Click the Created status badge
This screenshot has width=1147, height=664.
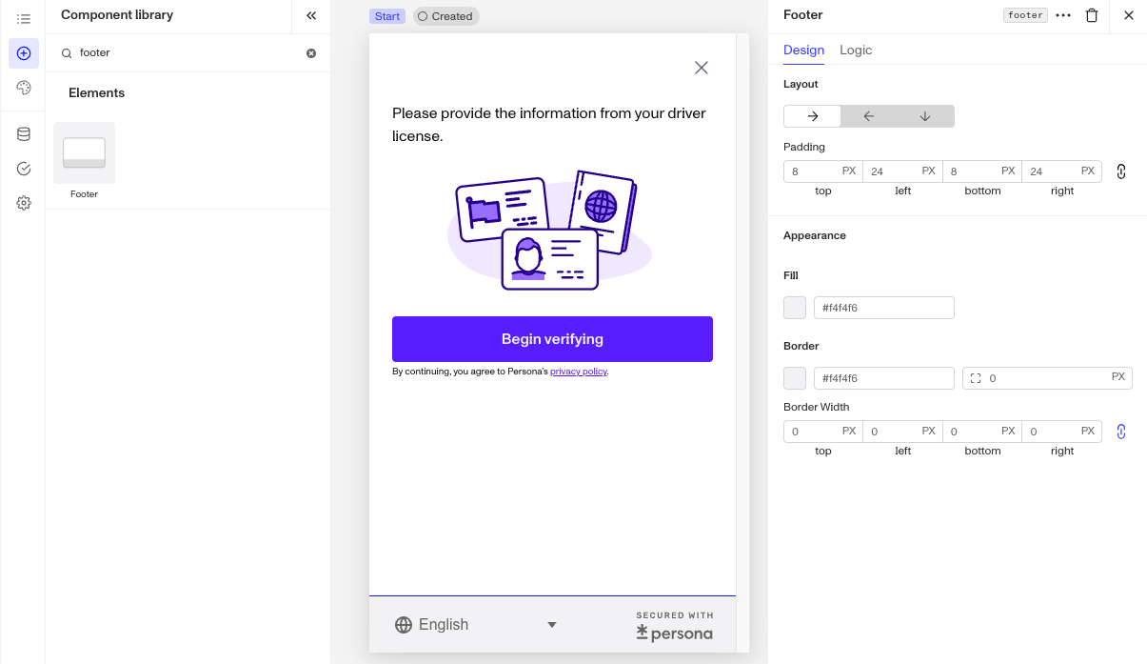(445, 16)
